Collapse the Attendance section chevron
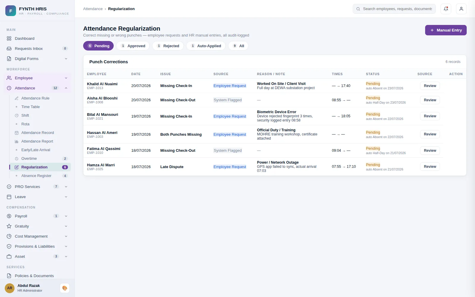This screenshot has height=297, width=475. (x=66, y=88)
